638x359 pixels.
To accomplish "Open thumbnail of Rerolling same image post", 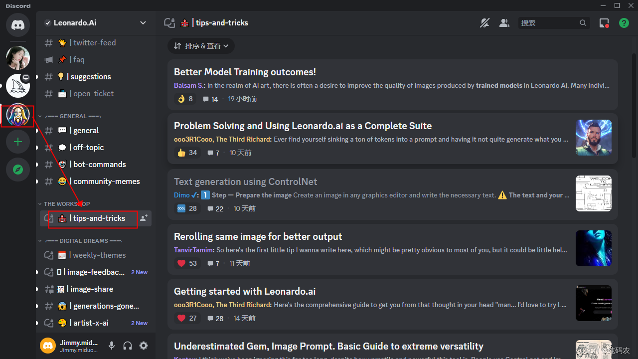I will pyautogui.click(x=594, y=248).
